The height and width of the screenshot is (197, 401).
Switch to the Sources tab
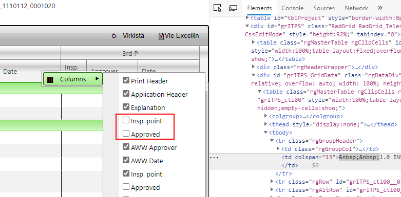[x=324, y=8]
